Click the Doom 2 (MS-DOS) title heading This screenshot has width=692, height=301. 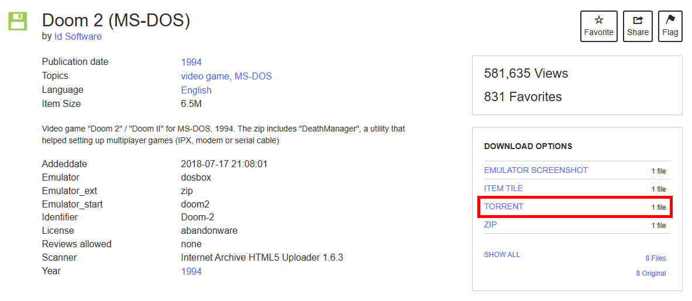tap(116, 20)
